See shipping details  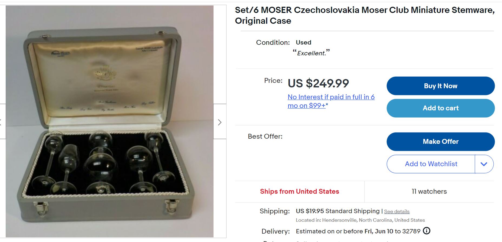coord(397,212)
